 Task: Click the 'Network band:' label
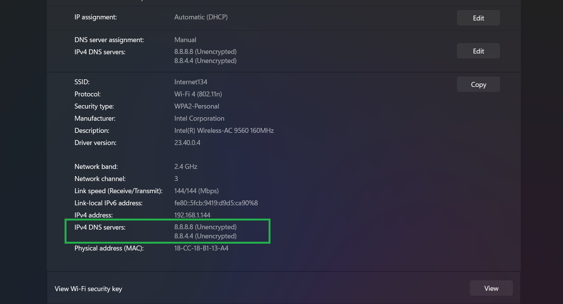point(96,167)
